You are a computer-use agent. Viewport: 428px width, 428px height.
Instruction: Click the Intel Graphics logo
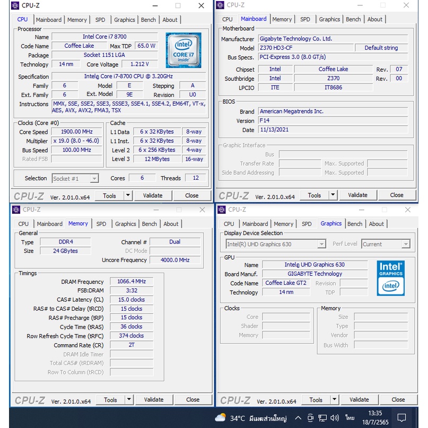pyautogui.click(x=390, y=278)
